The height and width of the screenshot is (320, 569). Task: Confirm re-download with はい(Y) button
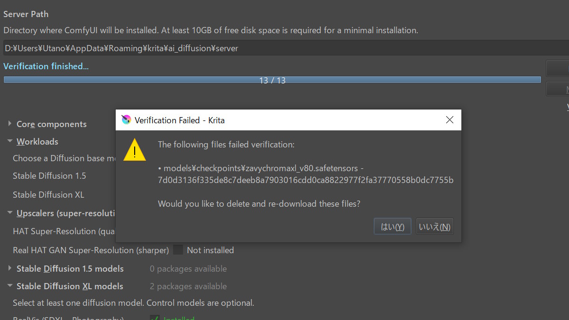pos(392,227)
